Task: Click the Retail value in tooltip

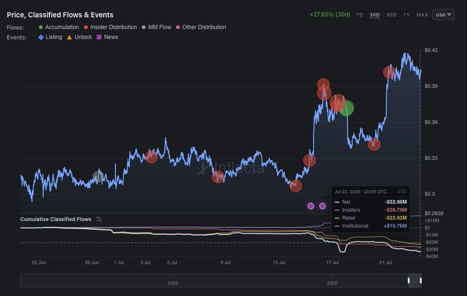Action: [x=396, y=218]
